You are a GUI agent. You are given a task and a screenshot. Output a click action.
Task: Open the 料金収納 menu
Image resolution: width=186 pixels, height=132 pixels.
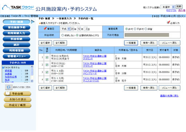pos(16,39)
